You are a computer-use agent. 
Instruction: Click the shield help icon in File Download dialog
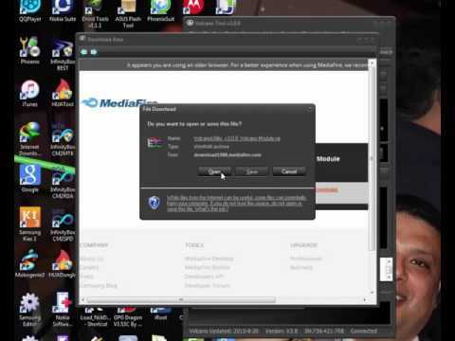(155, 203)
